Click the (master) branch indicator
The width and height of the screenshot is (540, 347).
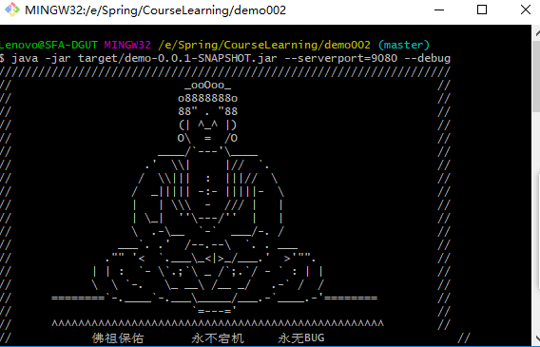[x=404, y=45]
